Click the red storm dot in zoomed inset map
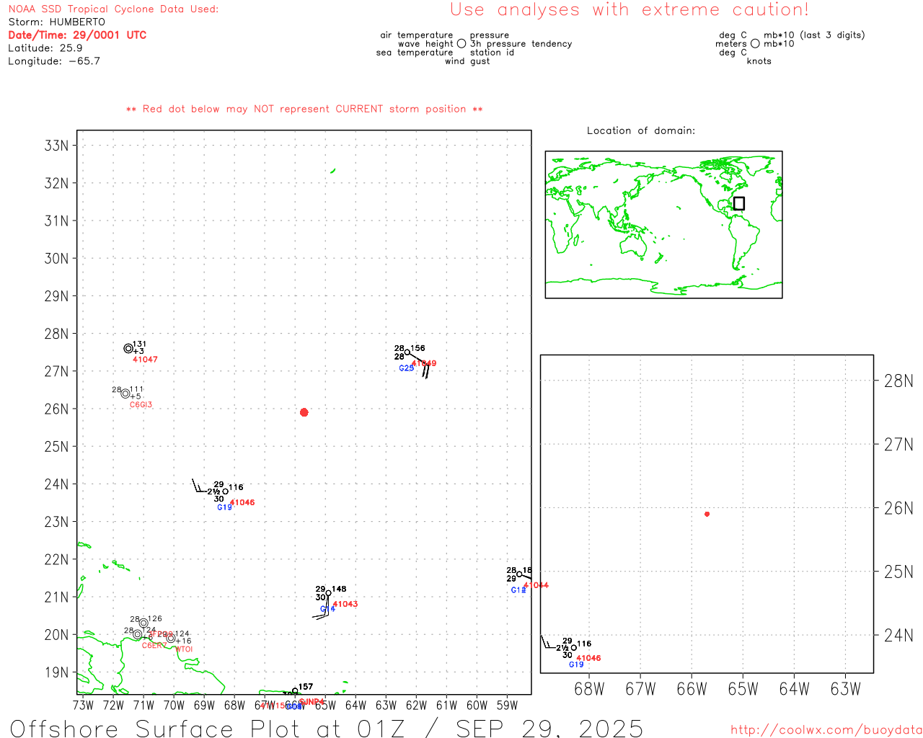923x738 pixels. (x=707, y=514)
